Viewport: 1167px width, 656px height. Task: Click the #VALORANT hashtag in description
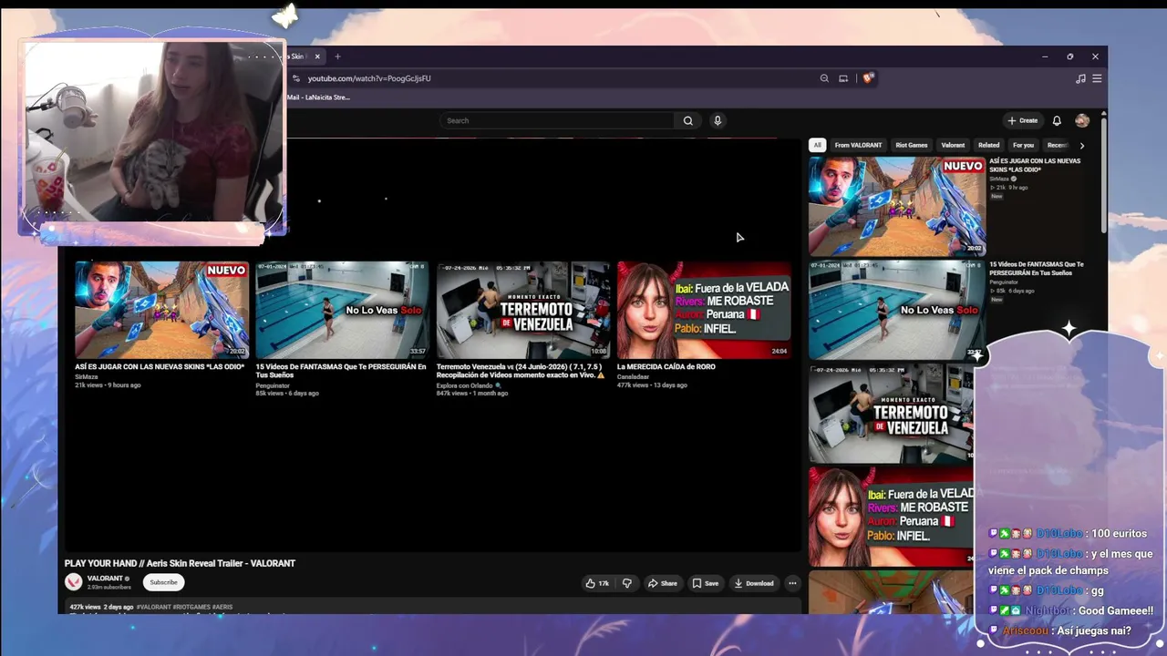[153, 607]
